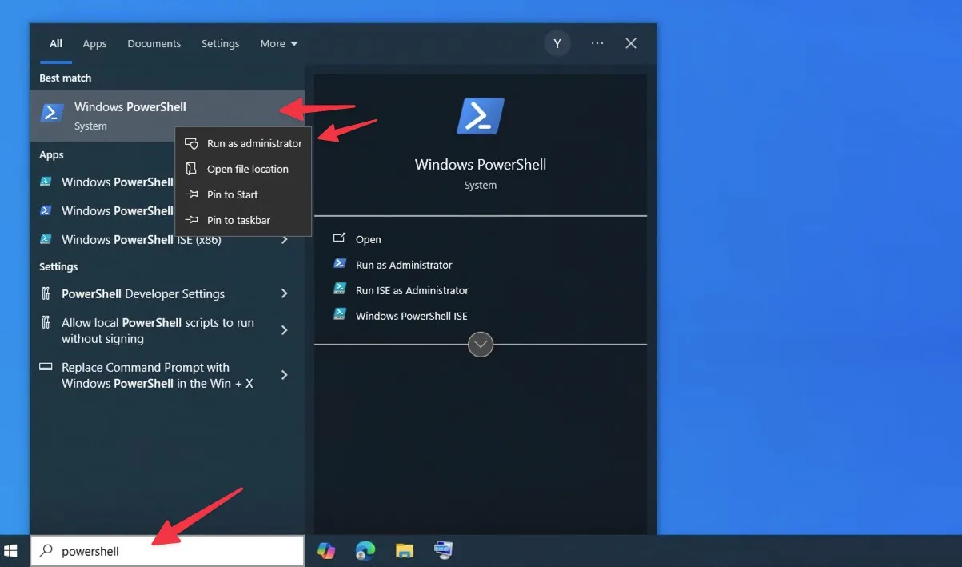Expand arrow for Replace Command Prompt setting
Image resolution: width=962 pixels, height=567 pixels.
coord(285,375)
